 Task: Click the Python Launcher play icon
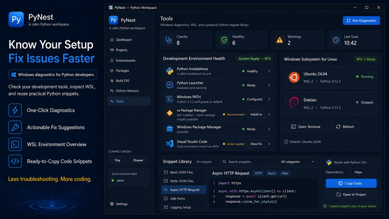coord(170,85)
